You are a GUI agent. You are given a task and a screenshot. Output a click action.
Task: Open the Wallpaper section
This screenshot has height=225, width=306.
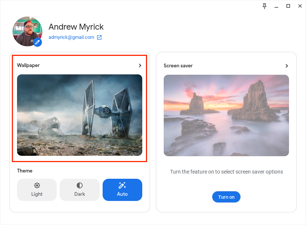point(29,65)
